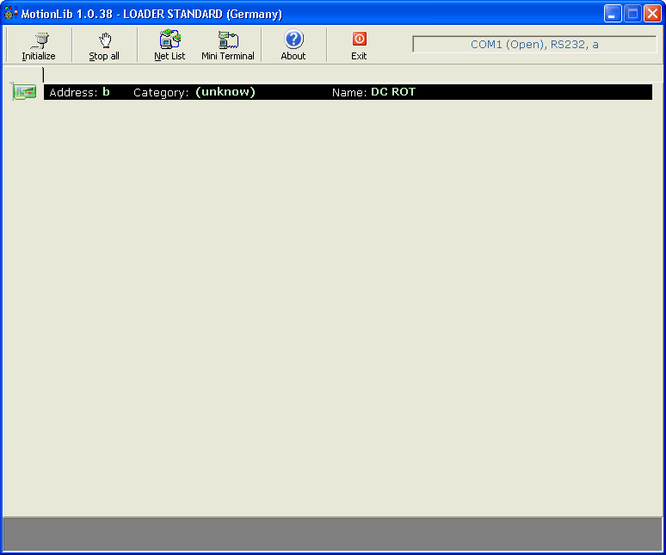Click the gray status bar at bottom
The width and height of the screenshot is (666, 555).
(x=333, y=533)
